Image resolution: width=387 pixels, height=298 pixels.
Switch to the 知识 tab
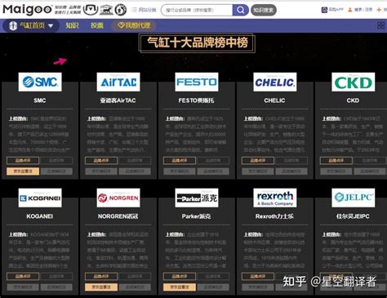click(x=72, y=25)
